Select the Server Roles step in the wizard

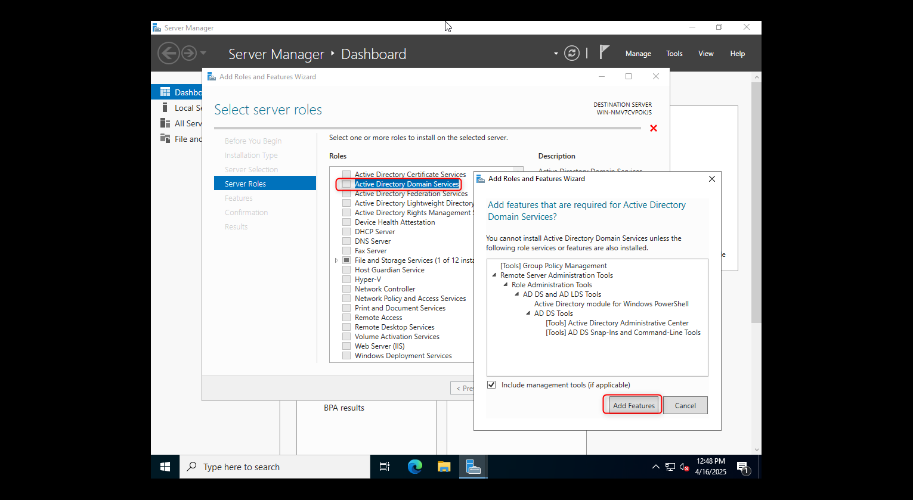(x=265, y=184)
